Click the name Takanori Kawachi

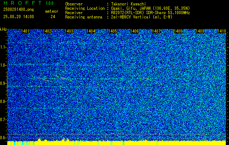129,4
